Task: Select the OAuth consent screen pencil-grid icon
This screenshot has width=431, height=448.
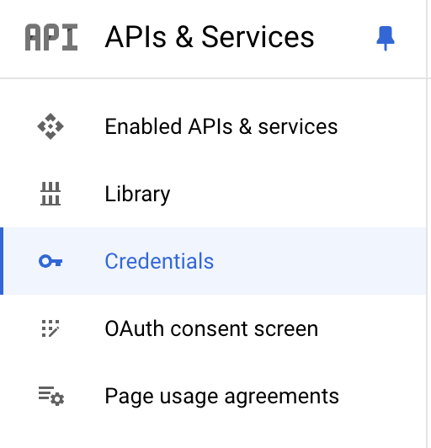Action: pyautogui.click(x=51, y=328)
